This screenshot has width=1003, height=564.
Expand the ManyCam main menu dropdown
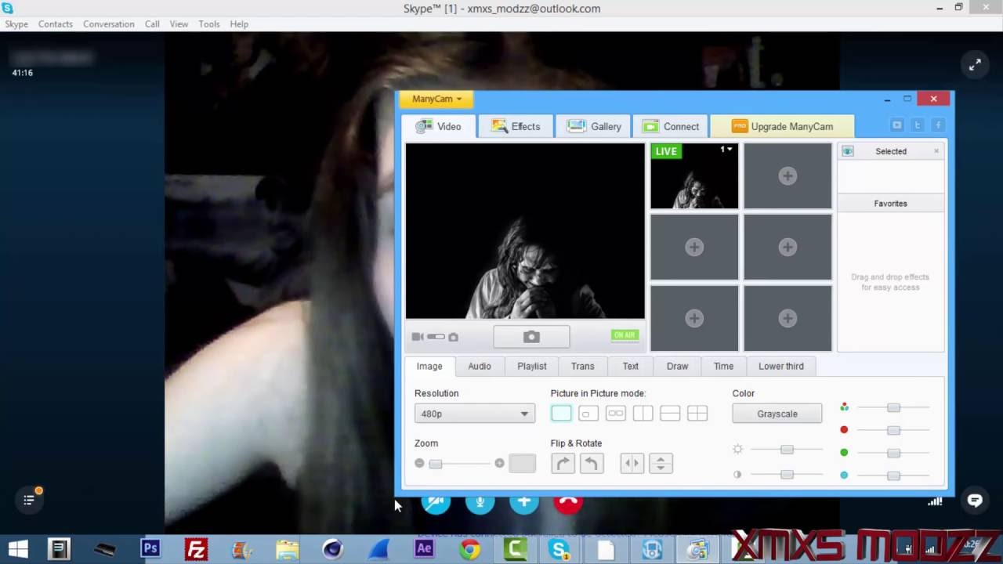436,99
